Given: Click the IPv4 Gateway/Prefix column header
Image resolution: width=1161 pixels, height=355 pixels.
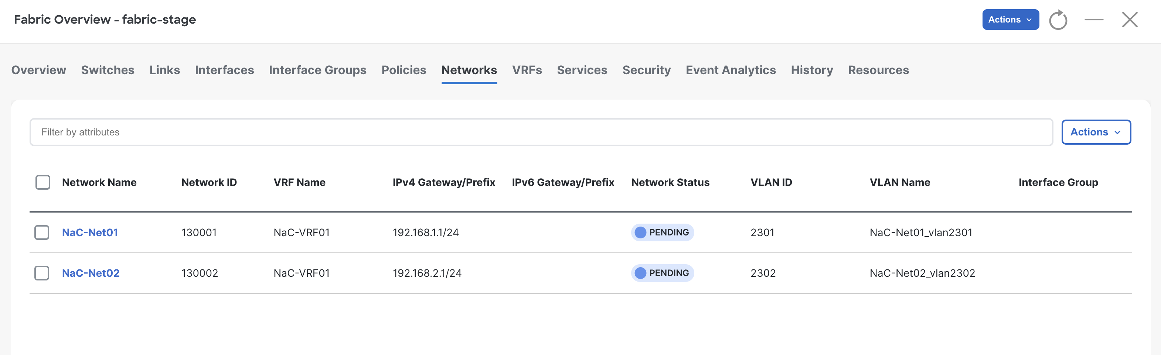Looking at the screenshot, I should pyautogui.click(x=443, y=182).
